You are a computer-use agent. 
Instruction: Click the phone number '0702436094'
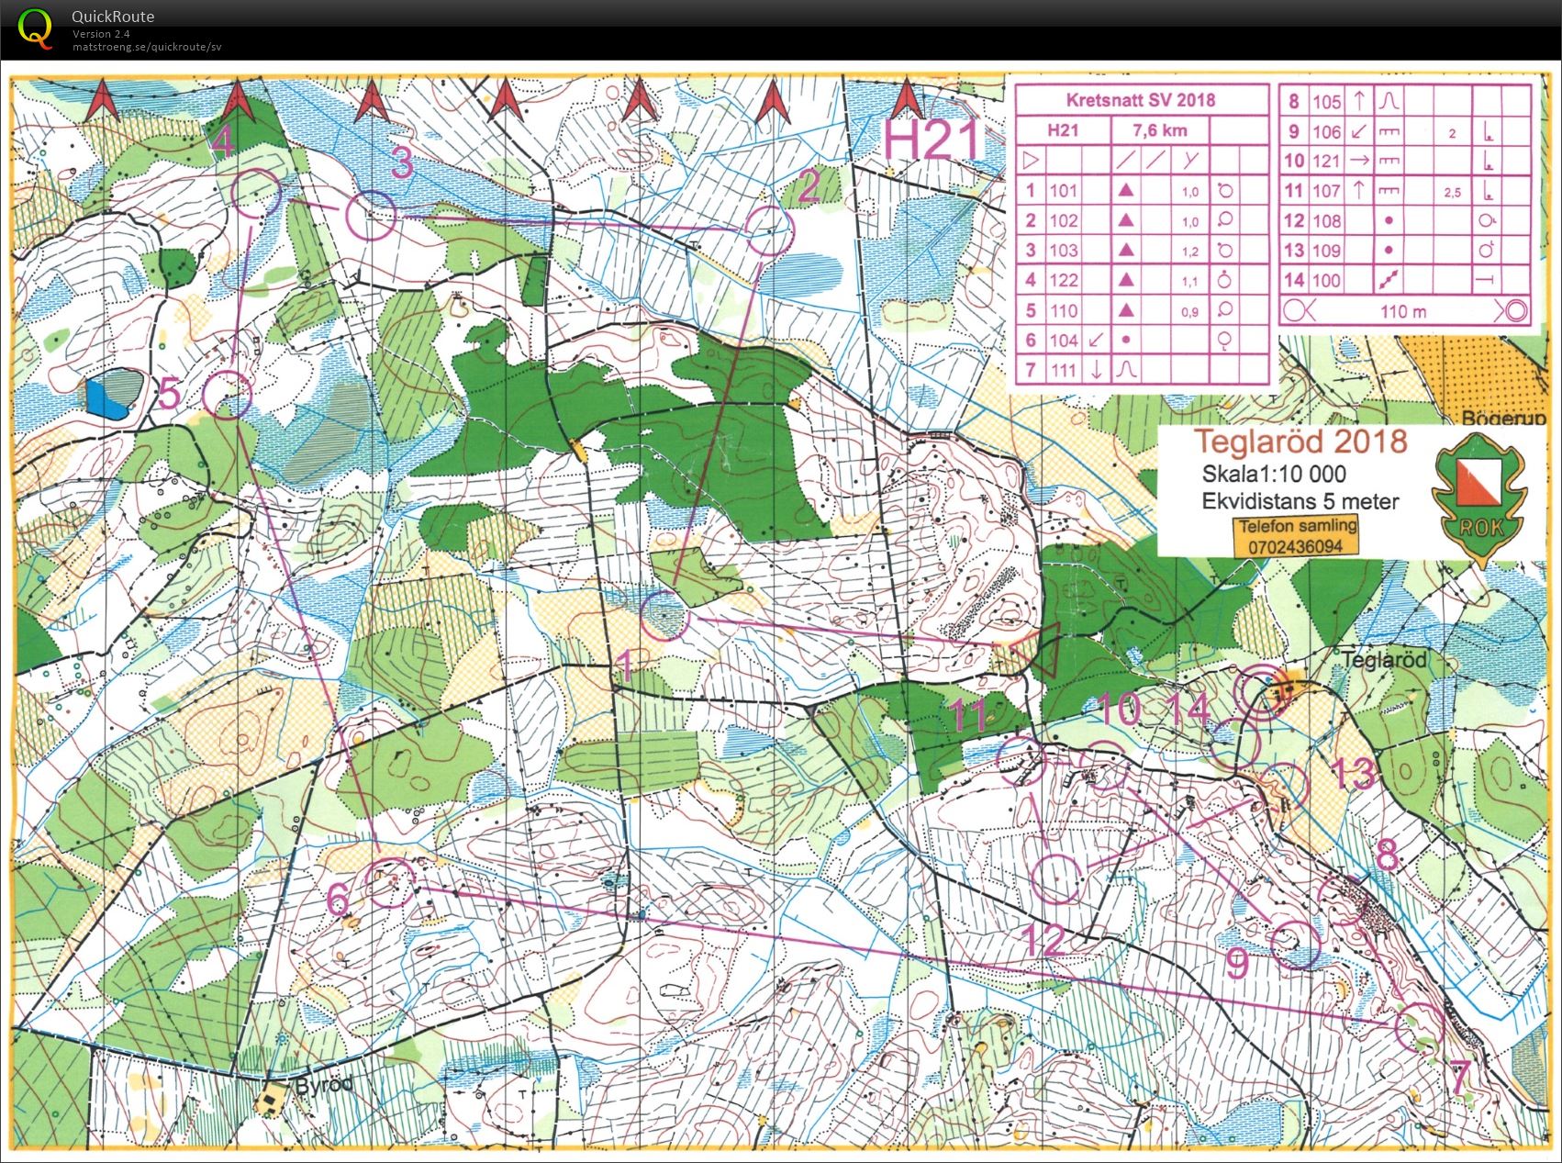coord(1296,546)
